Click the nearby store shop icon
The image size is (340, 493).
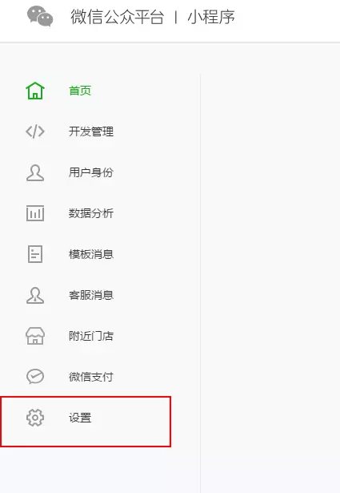click(35, 336)
